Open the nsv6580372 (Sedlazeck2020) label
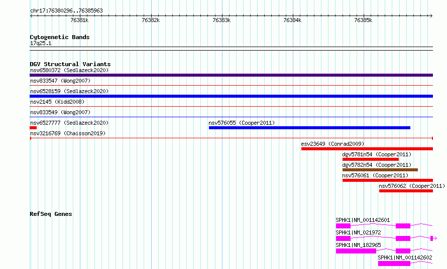The height and width of the screenshot is (269, 447). (69, 70)
